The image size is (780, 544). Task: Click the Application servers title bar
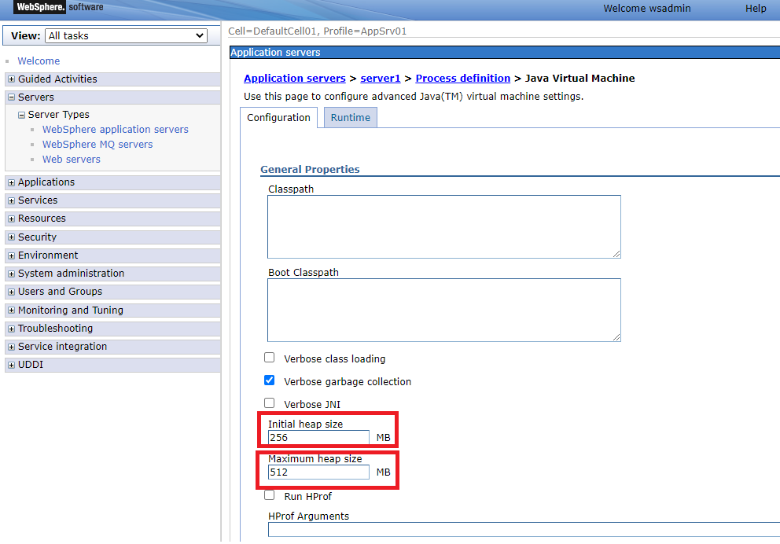(x=505, y=52)
